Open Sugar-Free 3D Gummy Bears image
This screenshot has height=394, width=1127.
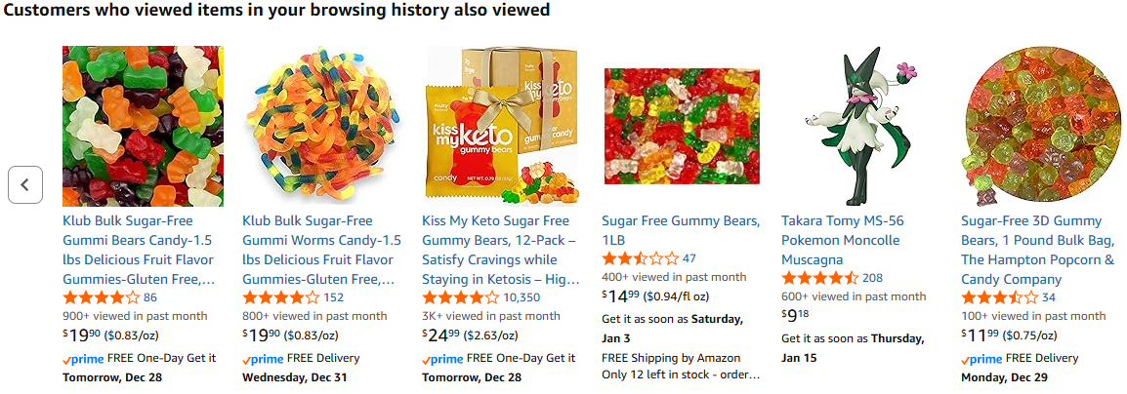(x=1041, y=126)
